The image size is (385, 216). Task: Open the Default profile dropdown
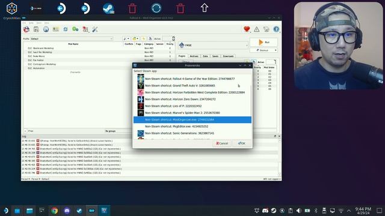pyautogui.click(x=72, y=38)
